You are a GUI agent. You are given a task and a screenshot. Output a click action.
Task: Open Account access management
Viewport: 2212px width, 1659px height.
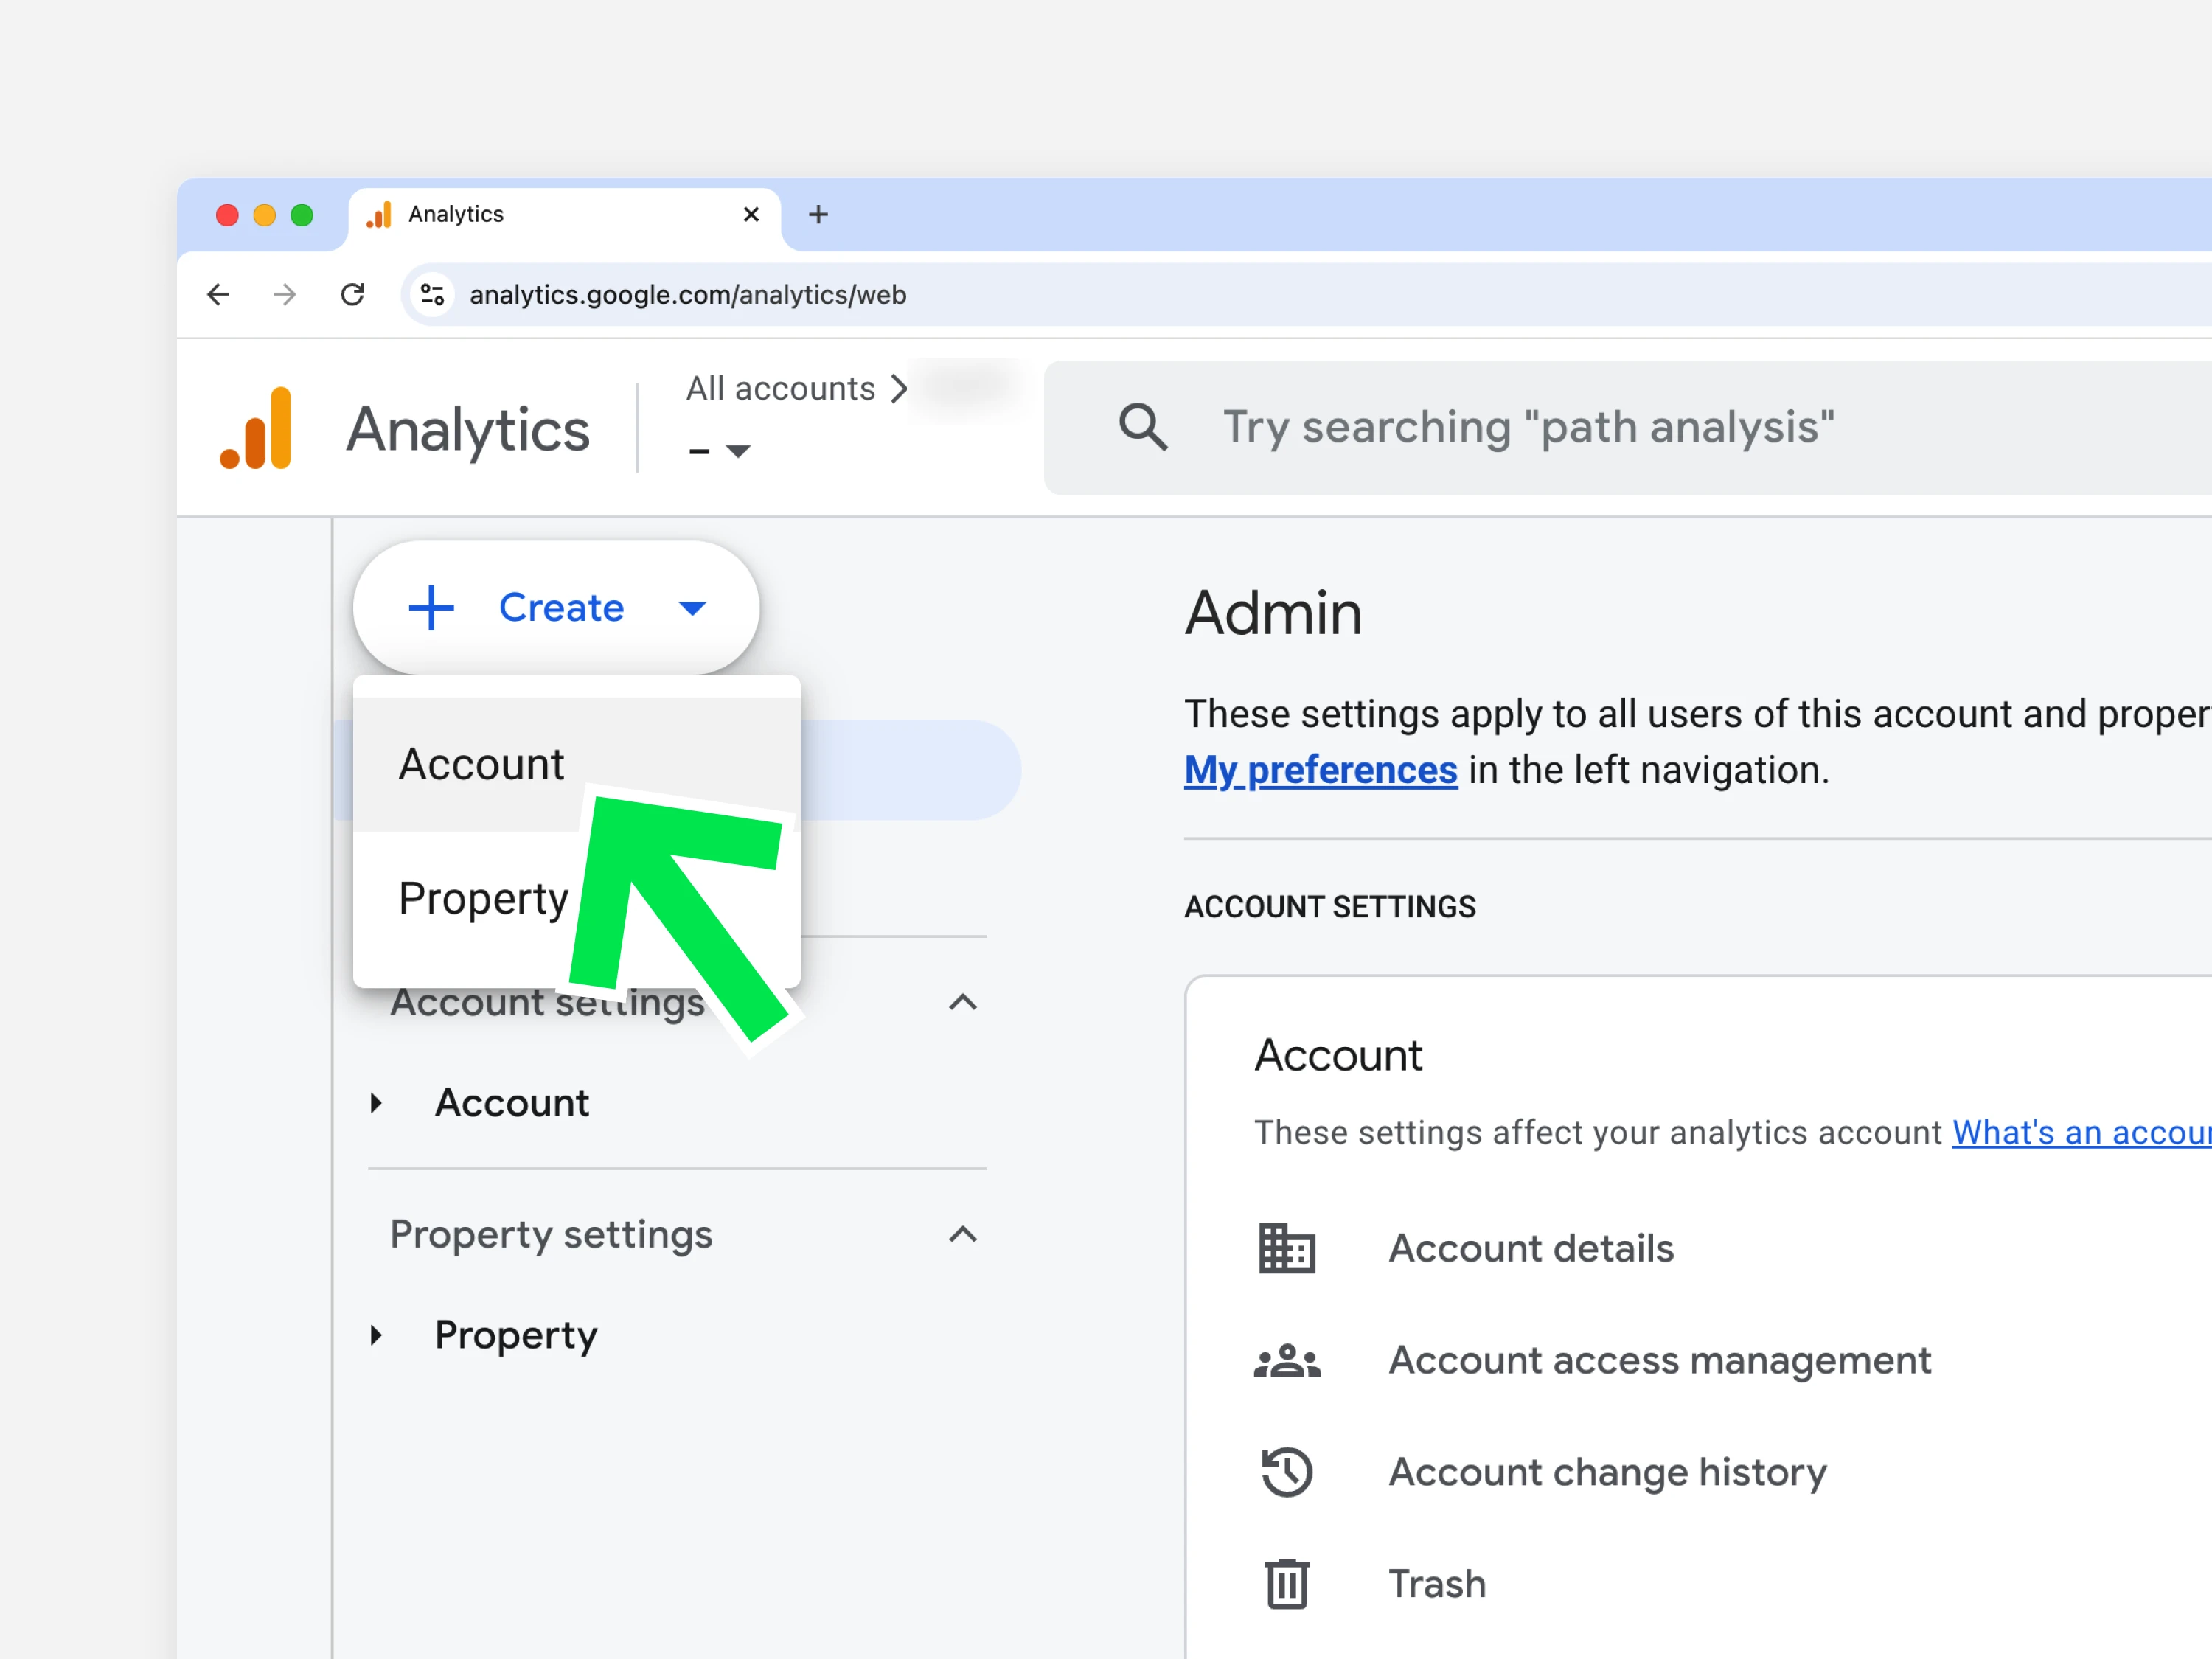(1660, 1361)
